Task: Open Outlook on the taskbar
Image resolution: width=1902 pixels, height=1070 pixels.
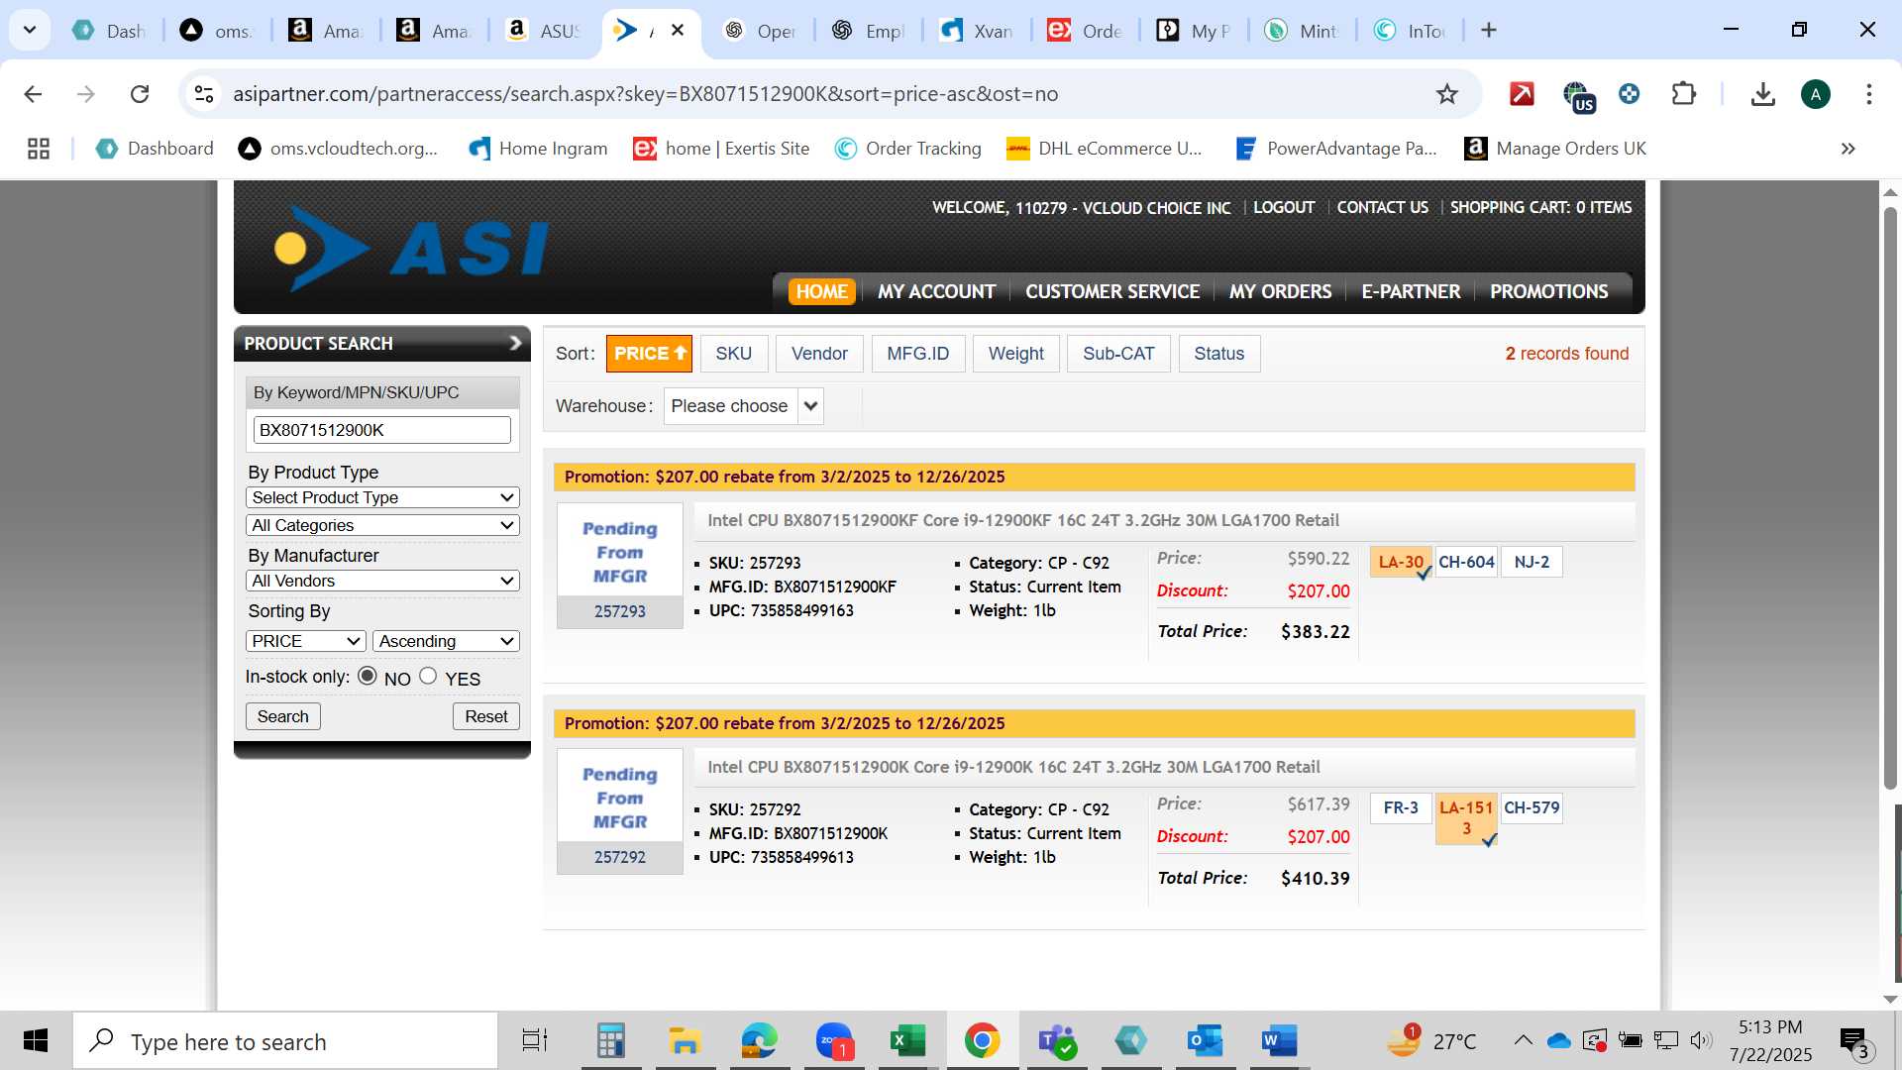Action: pyautogui.click(x=1205, y=1041)
